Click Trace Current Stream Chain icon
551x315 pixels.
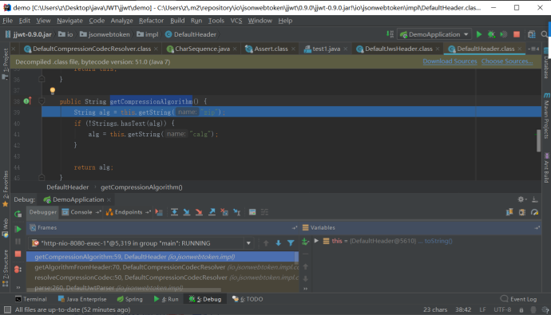click(x=264, y=212)
